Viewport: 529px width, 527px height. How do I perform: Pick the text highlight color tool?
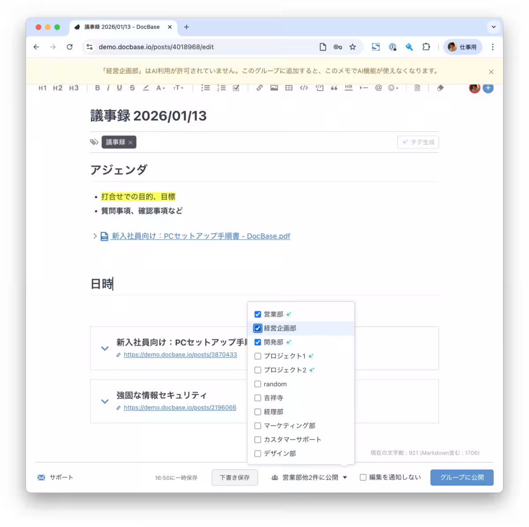coord(146,88)
